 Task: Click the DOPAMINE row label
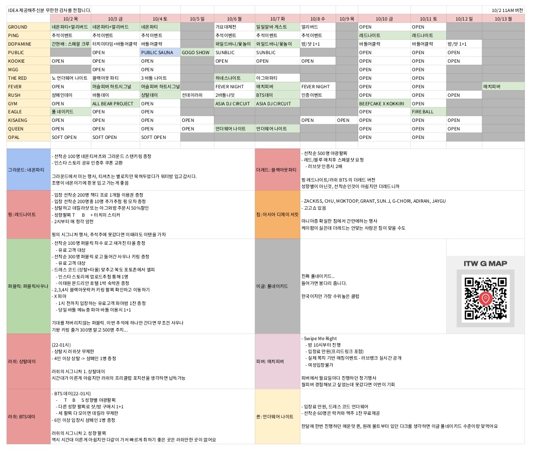point(29,44)
